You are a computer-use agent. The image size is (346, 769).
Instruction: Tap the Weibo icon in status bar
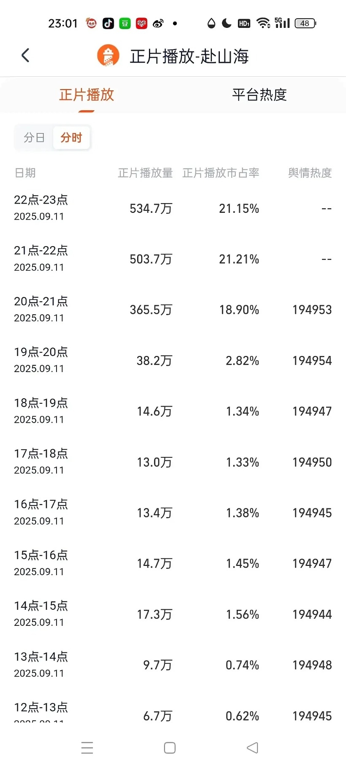[158, 23]
